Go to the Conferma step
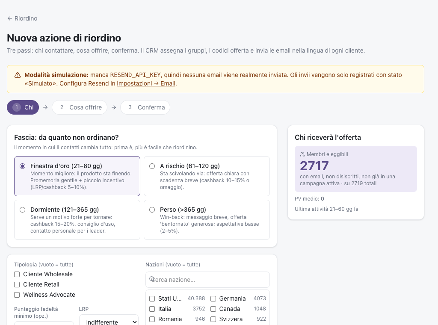Viewport: 438px width, 325px height. pos(145,107)
